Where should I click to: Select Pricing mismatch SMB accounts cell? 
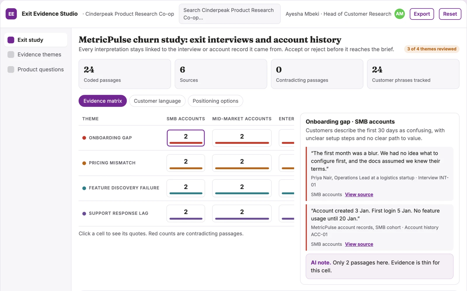[186, 163]
